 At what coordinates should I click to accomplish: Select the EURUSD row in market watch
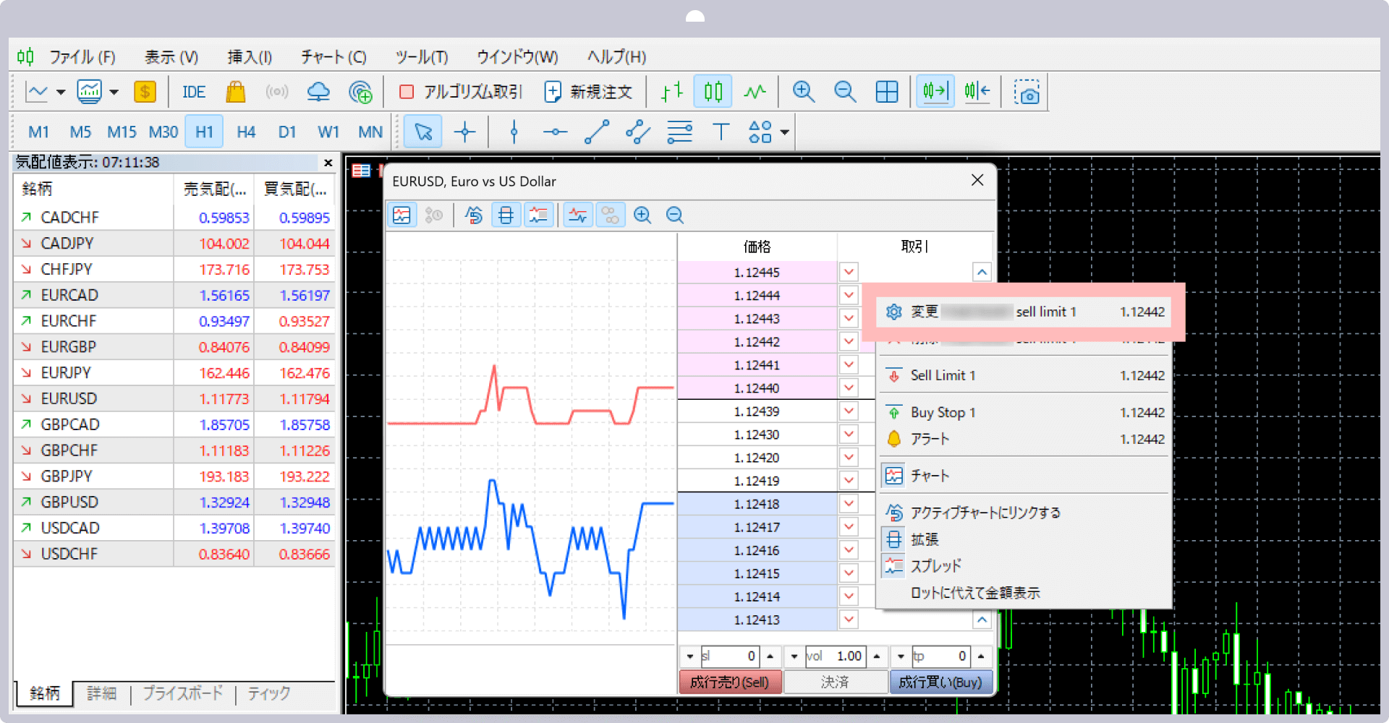point(69,399)
